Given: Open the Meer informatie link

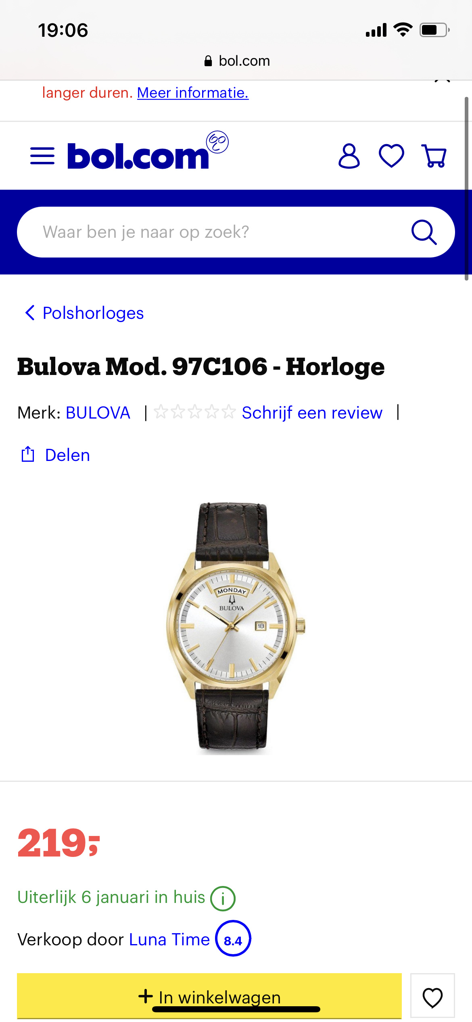Looking at the screenshot, I should pyautogui.click(x=193, y=93).
